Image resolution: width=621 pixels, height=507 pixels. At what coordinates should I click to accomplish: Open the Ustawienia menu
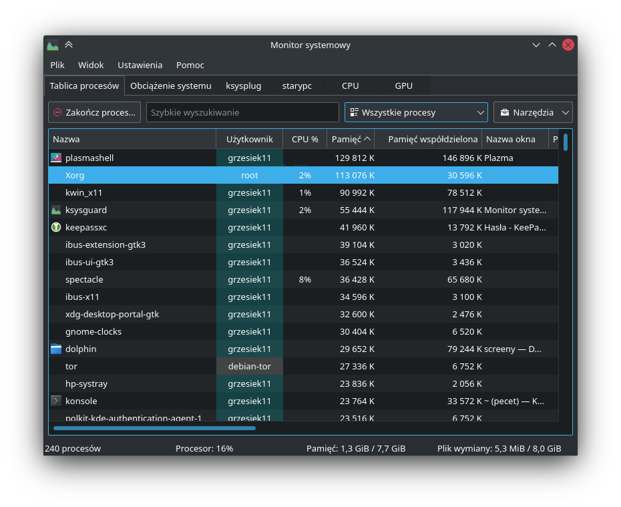140,65
